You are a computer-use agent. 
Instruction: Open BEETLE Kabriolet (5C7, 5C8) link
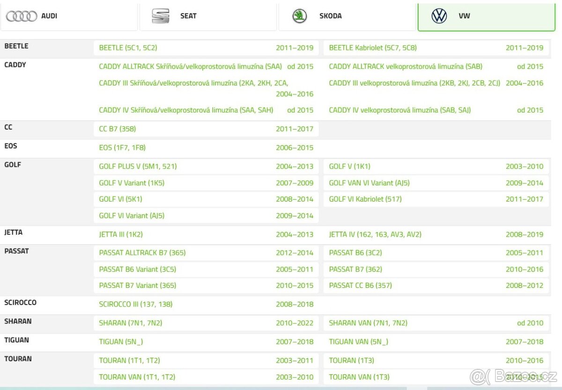coord(372,48)
